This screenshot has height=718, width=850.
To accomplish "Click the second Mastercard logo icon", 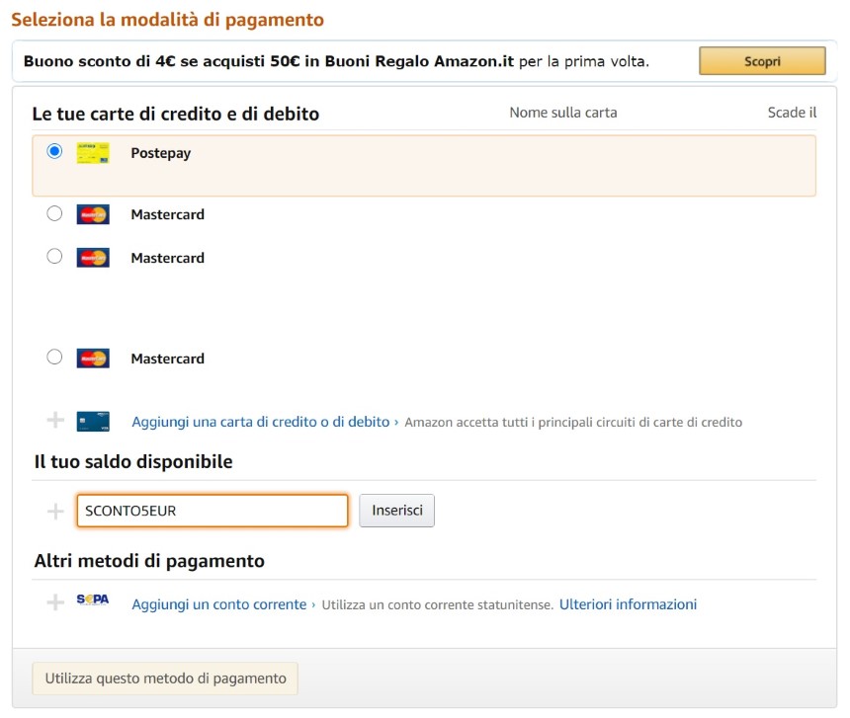I will tap(93, 258).
